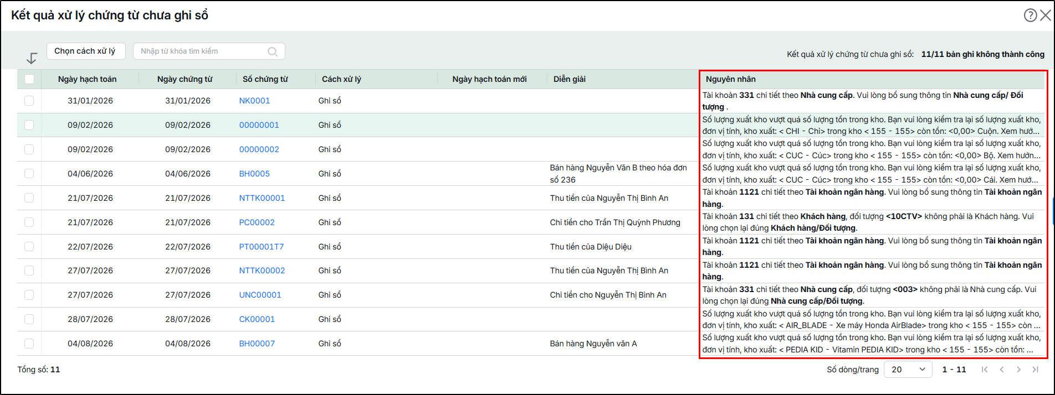Click accounting date 04/08/2026 in BH00007 row
Viewport: 1055px width, 395px height.
[x=90, y=344]
